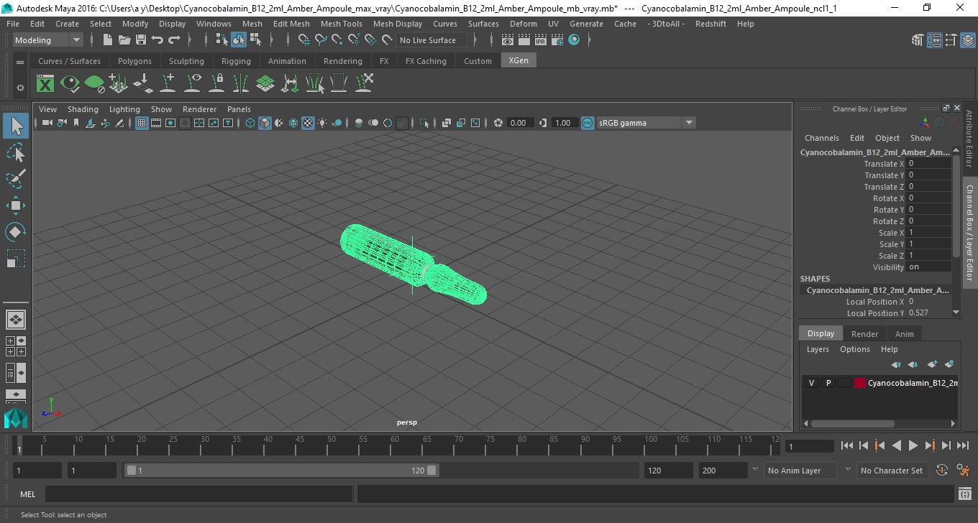978x523 pixels.
Task: Open the Mesh Tools menu
Action: (341, 24)
